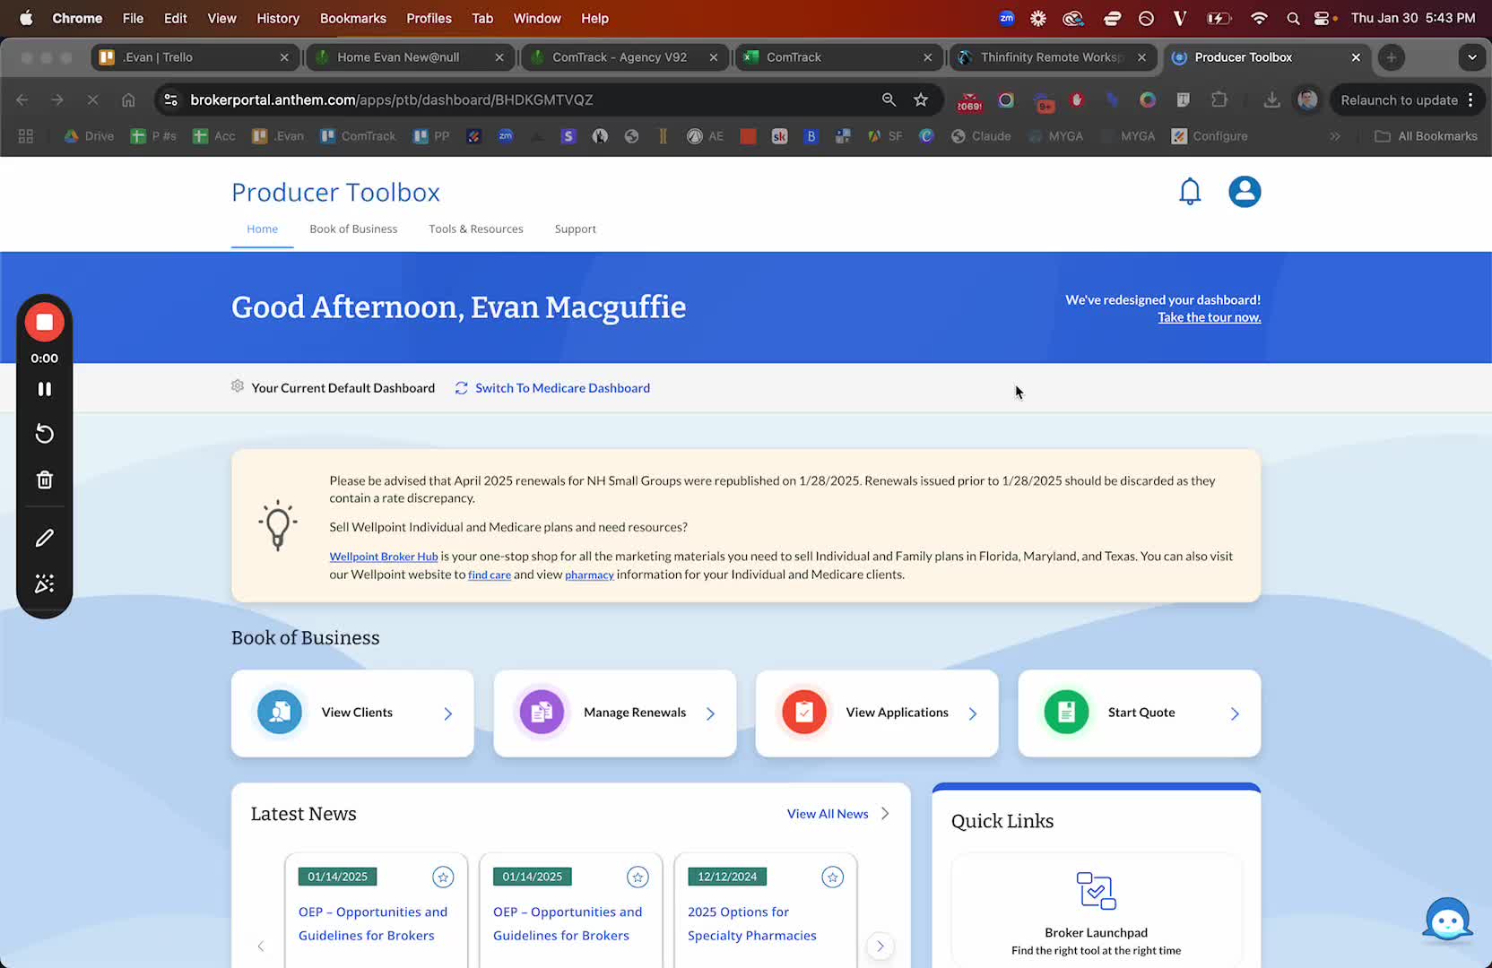Click the macOS Wi-Fi status icon
The image size is (1492, 968).
(x=1259, y=18)
